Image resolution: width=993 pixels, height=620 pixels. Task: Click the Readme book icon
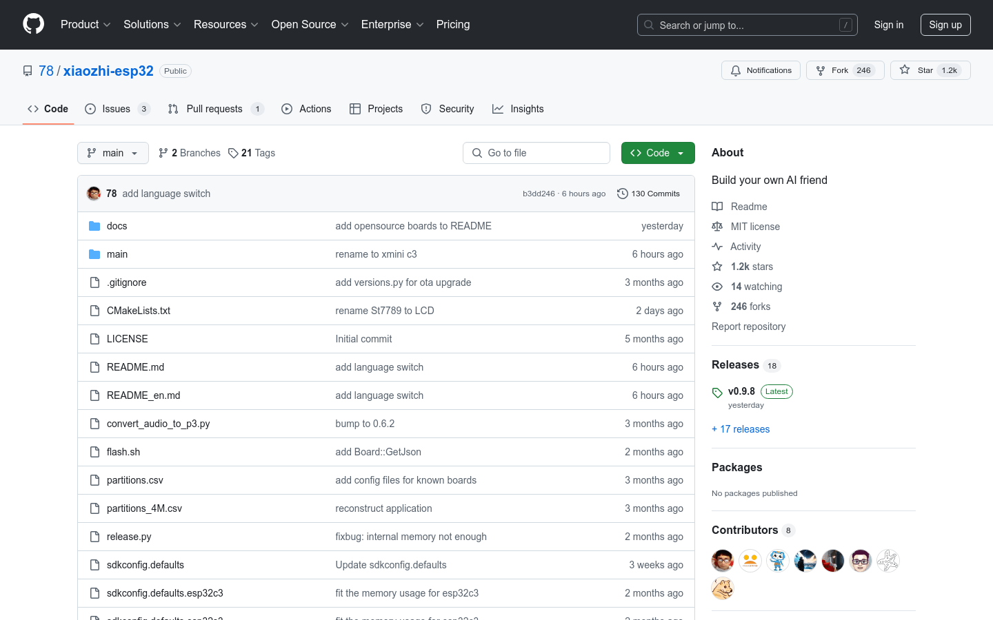point(717,207)
